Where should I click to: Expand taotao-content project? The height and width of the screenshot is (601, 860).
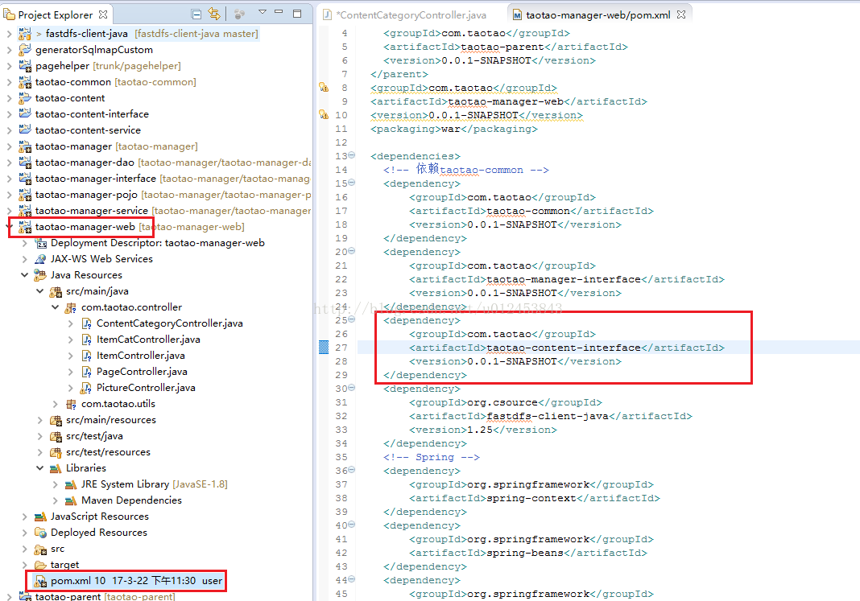tap(9, 98)
